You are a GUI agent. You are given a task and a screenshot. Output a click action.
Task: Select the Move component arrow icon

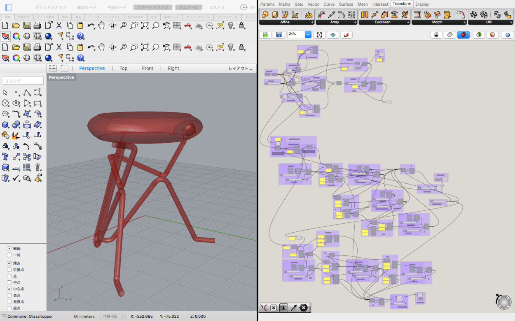click(375, 15)
